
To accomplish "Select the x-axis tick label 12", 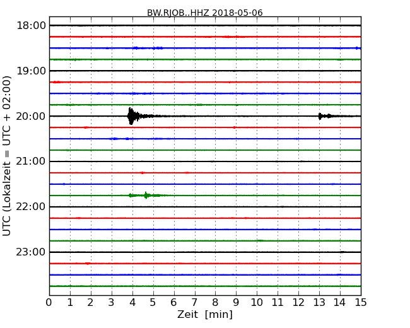I will tap(298, 303).
